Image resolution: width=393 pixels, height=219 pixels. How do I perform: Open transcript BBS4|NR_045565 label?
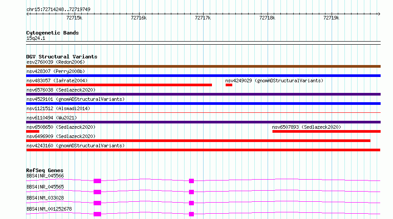coord(45,187)
